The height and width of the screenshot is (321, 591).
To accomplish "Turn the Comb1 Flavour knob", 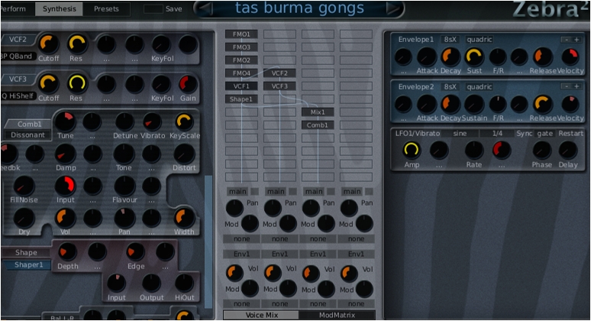I will point(124,186).
